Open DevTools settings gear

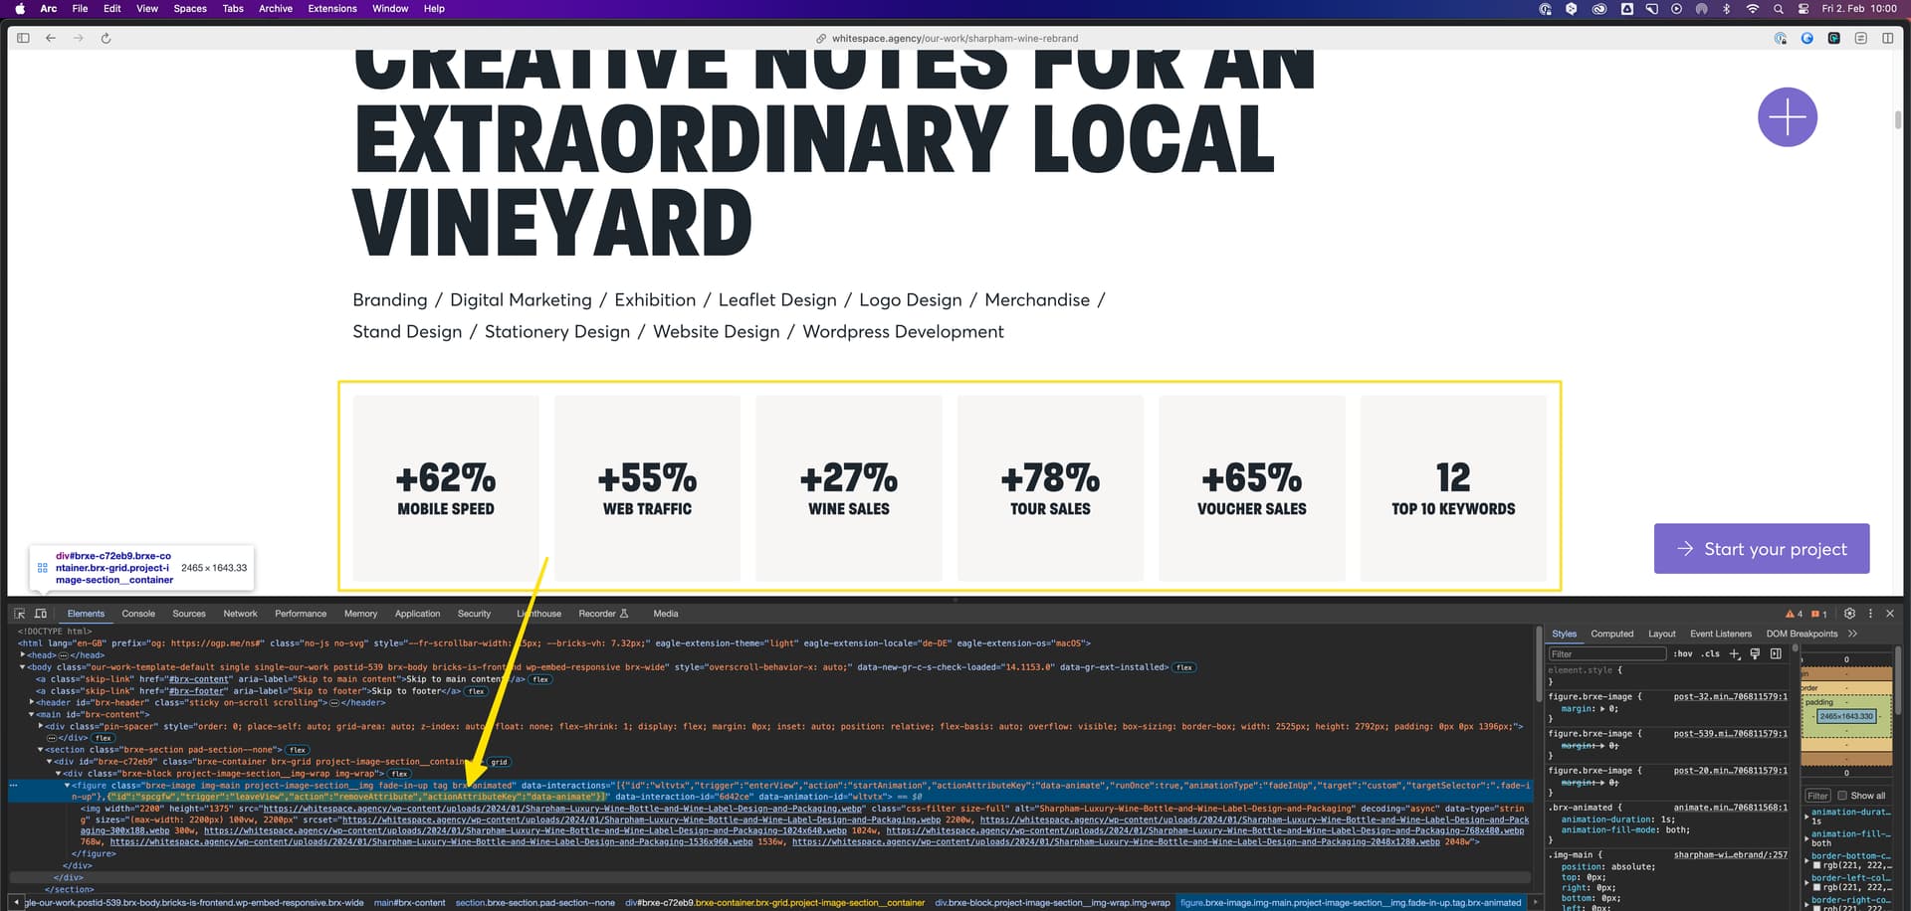[x=1849, y=614]
